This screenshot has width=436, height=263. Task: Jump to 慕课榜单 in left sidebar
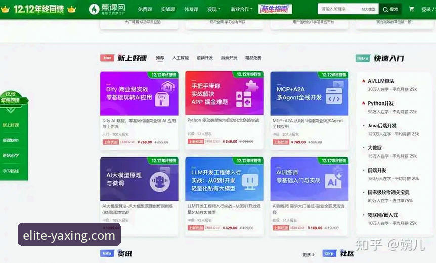pos(11,140)
